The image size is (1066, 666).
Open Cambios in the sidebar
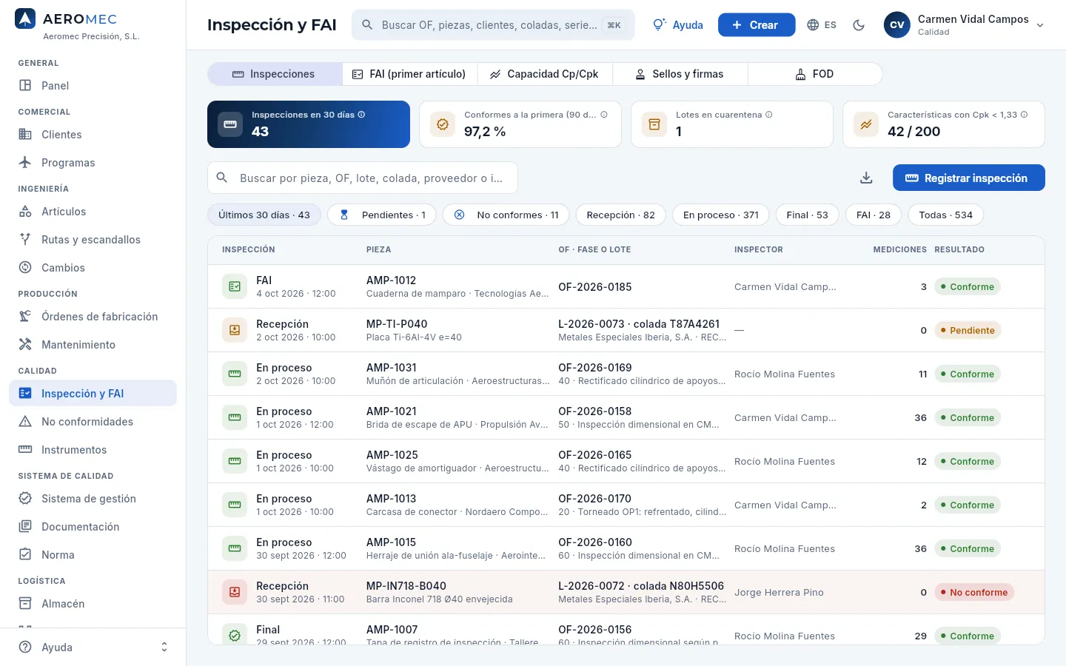click(93, 268)
